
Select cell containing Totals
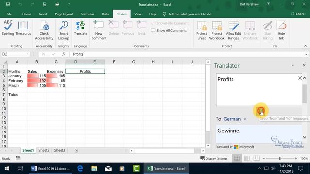(17, 95)
